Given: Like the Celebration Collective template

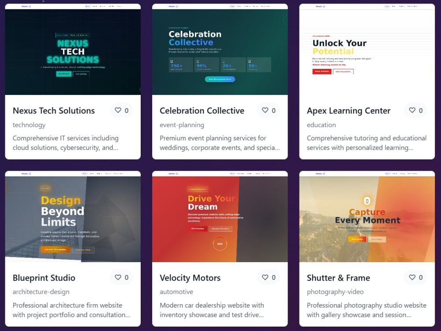Looking at the screenshot, I should pos(269,110).
